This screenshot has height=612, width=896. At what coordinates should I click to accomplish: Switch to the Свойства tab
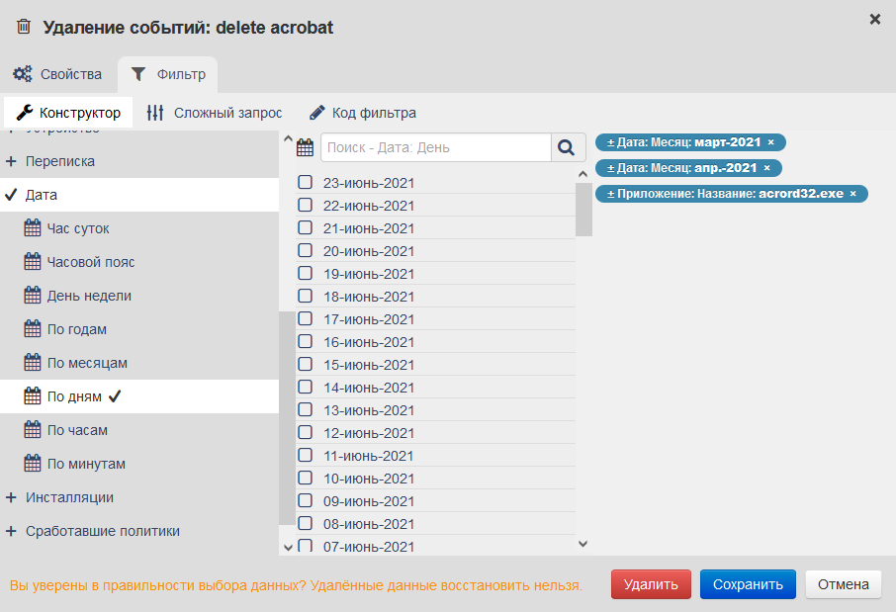pyautogui.click(x=57, y=74)
